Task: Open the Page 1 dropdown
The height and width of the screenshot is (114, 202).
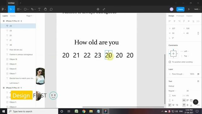Action: click(x=30, y=16)
